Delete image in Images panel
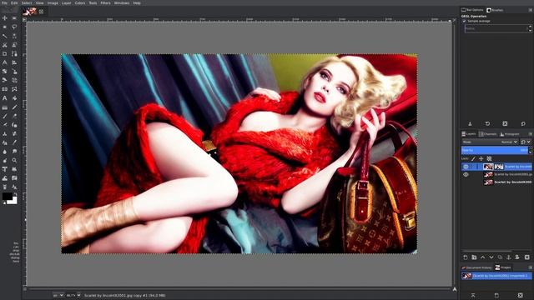 520,295
